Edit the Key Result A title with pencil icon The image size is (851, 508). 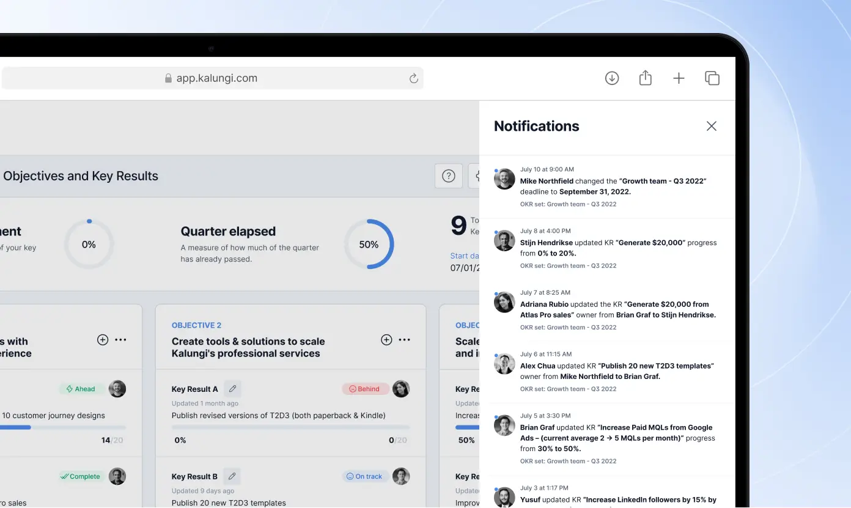232,388
